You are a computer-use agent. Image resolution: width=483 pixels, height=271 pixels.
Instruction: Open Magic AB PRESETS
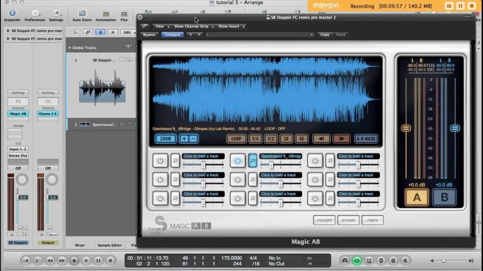pyautogui.click(x=324, y=220)
